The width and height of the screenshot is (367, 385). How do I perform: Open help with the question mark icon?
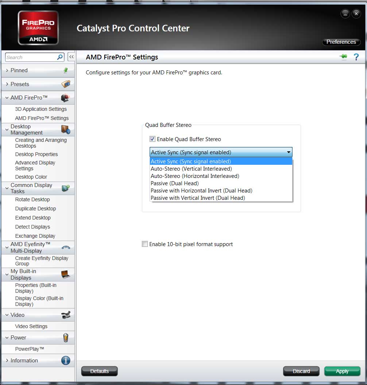click(x=356, y=57)
